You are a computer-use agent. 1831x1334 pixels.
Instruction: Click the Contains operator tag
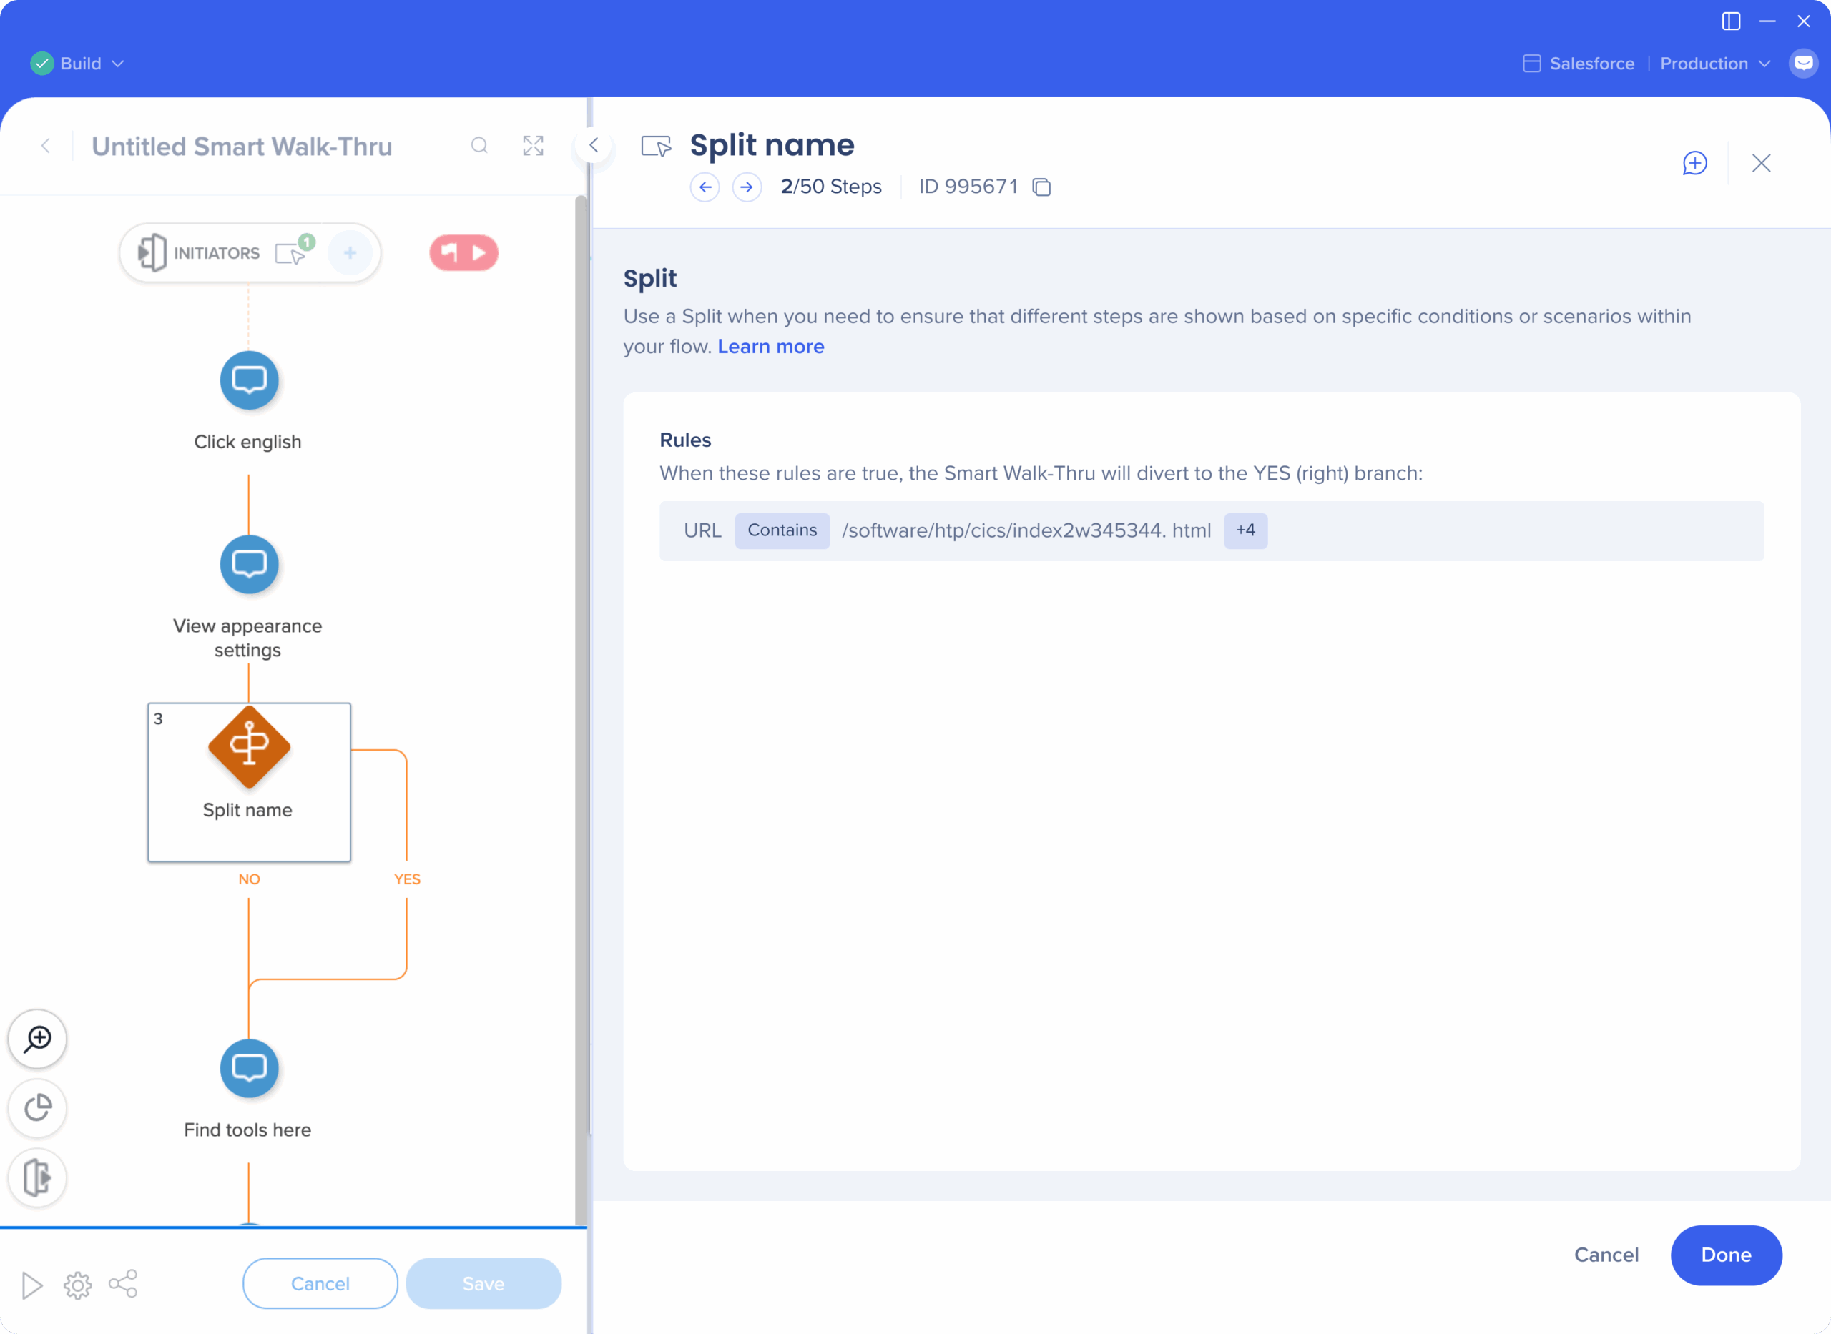[782, 530]
